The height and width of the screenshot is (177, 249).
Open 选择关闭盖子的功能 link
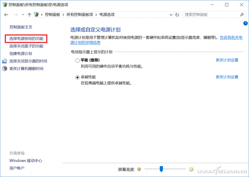(x=27, y=46)
